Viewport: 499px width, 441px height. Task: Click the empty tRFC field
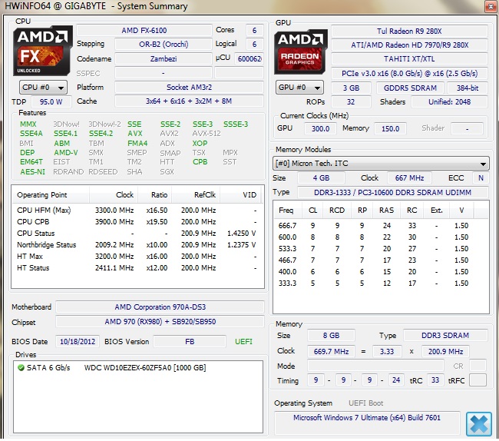click(478, 380)
